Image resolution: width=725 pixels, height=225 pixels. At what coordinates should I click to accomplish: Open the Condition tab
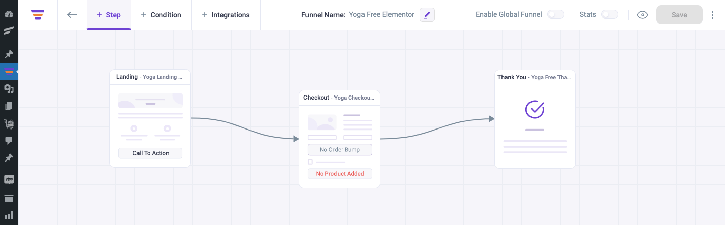pos(161,15)
